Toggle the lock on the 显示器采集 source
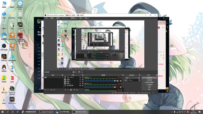Viewport: 203px width, 114px height. (x=83, y=85)
